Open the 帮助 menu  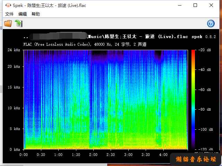(35, 14)
